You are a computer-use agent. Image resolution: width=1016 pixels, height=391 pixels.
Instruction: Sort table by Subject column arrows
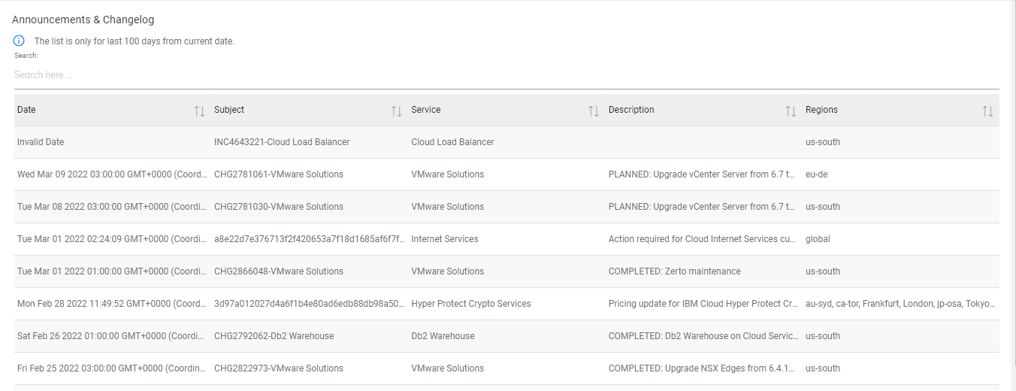(396, 111)
